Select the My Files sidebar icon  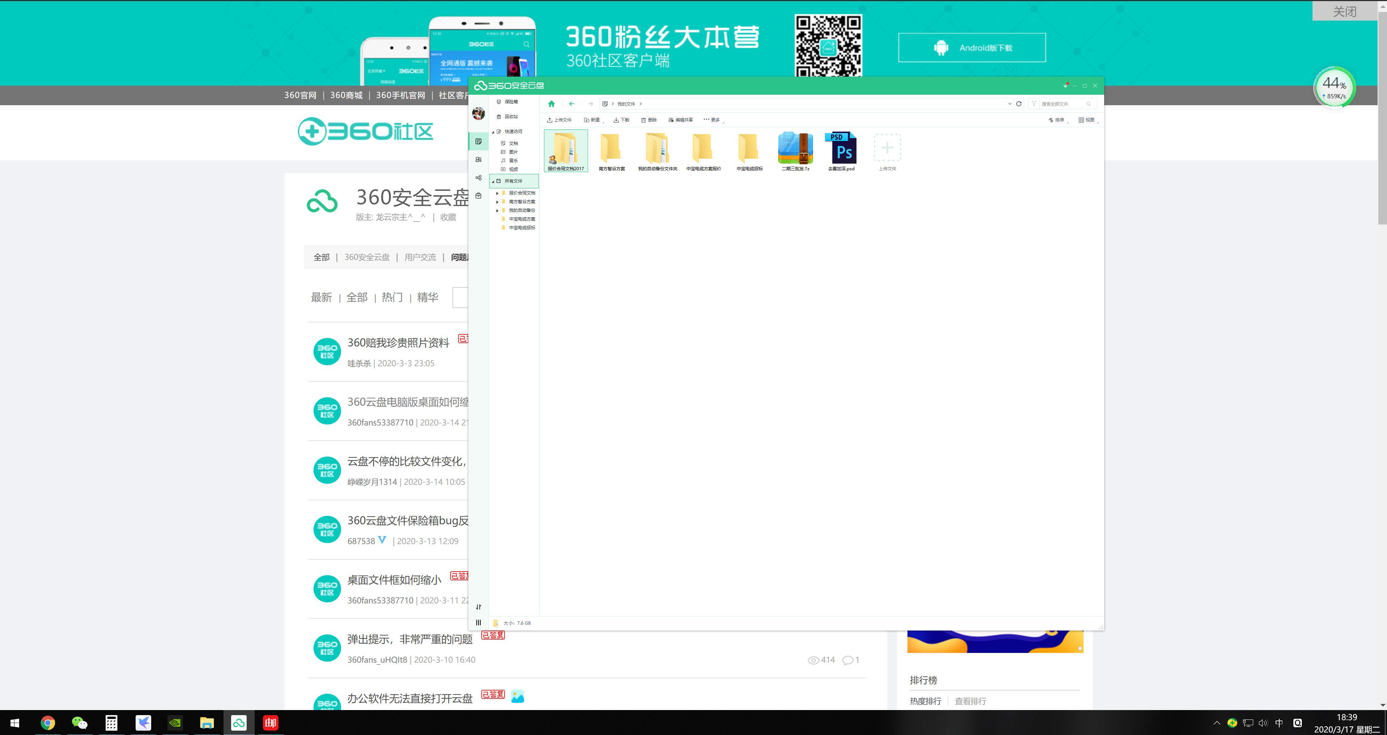[x=478, y=141]
